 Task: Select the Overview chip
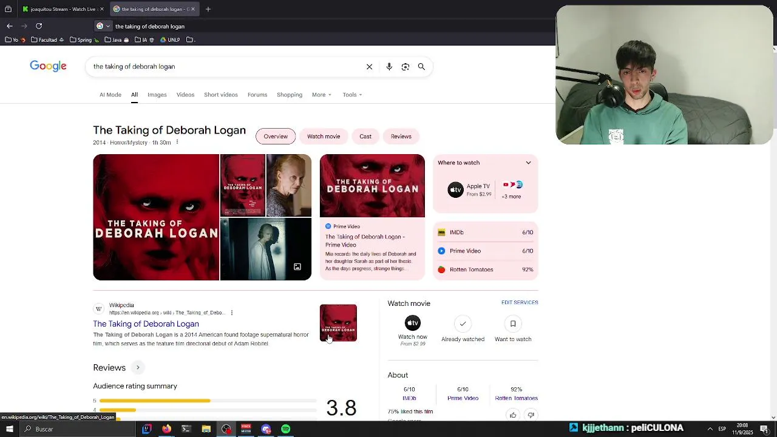click(x=276, y=137)
